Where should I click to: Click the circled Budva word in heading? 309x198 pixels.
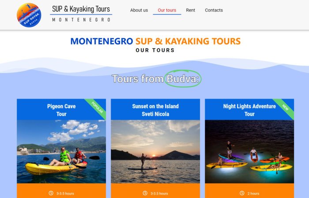(183, 79)
